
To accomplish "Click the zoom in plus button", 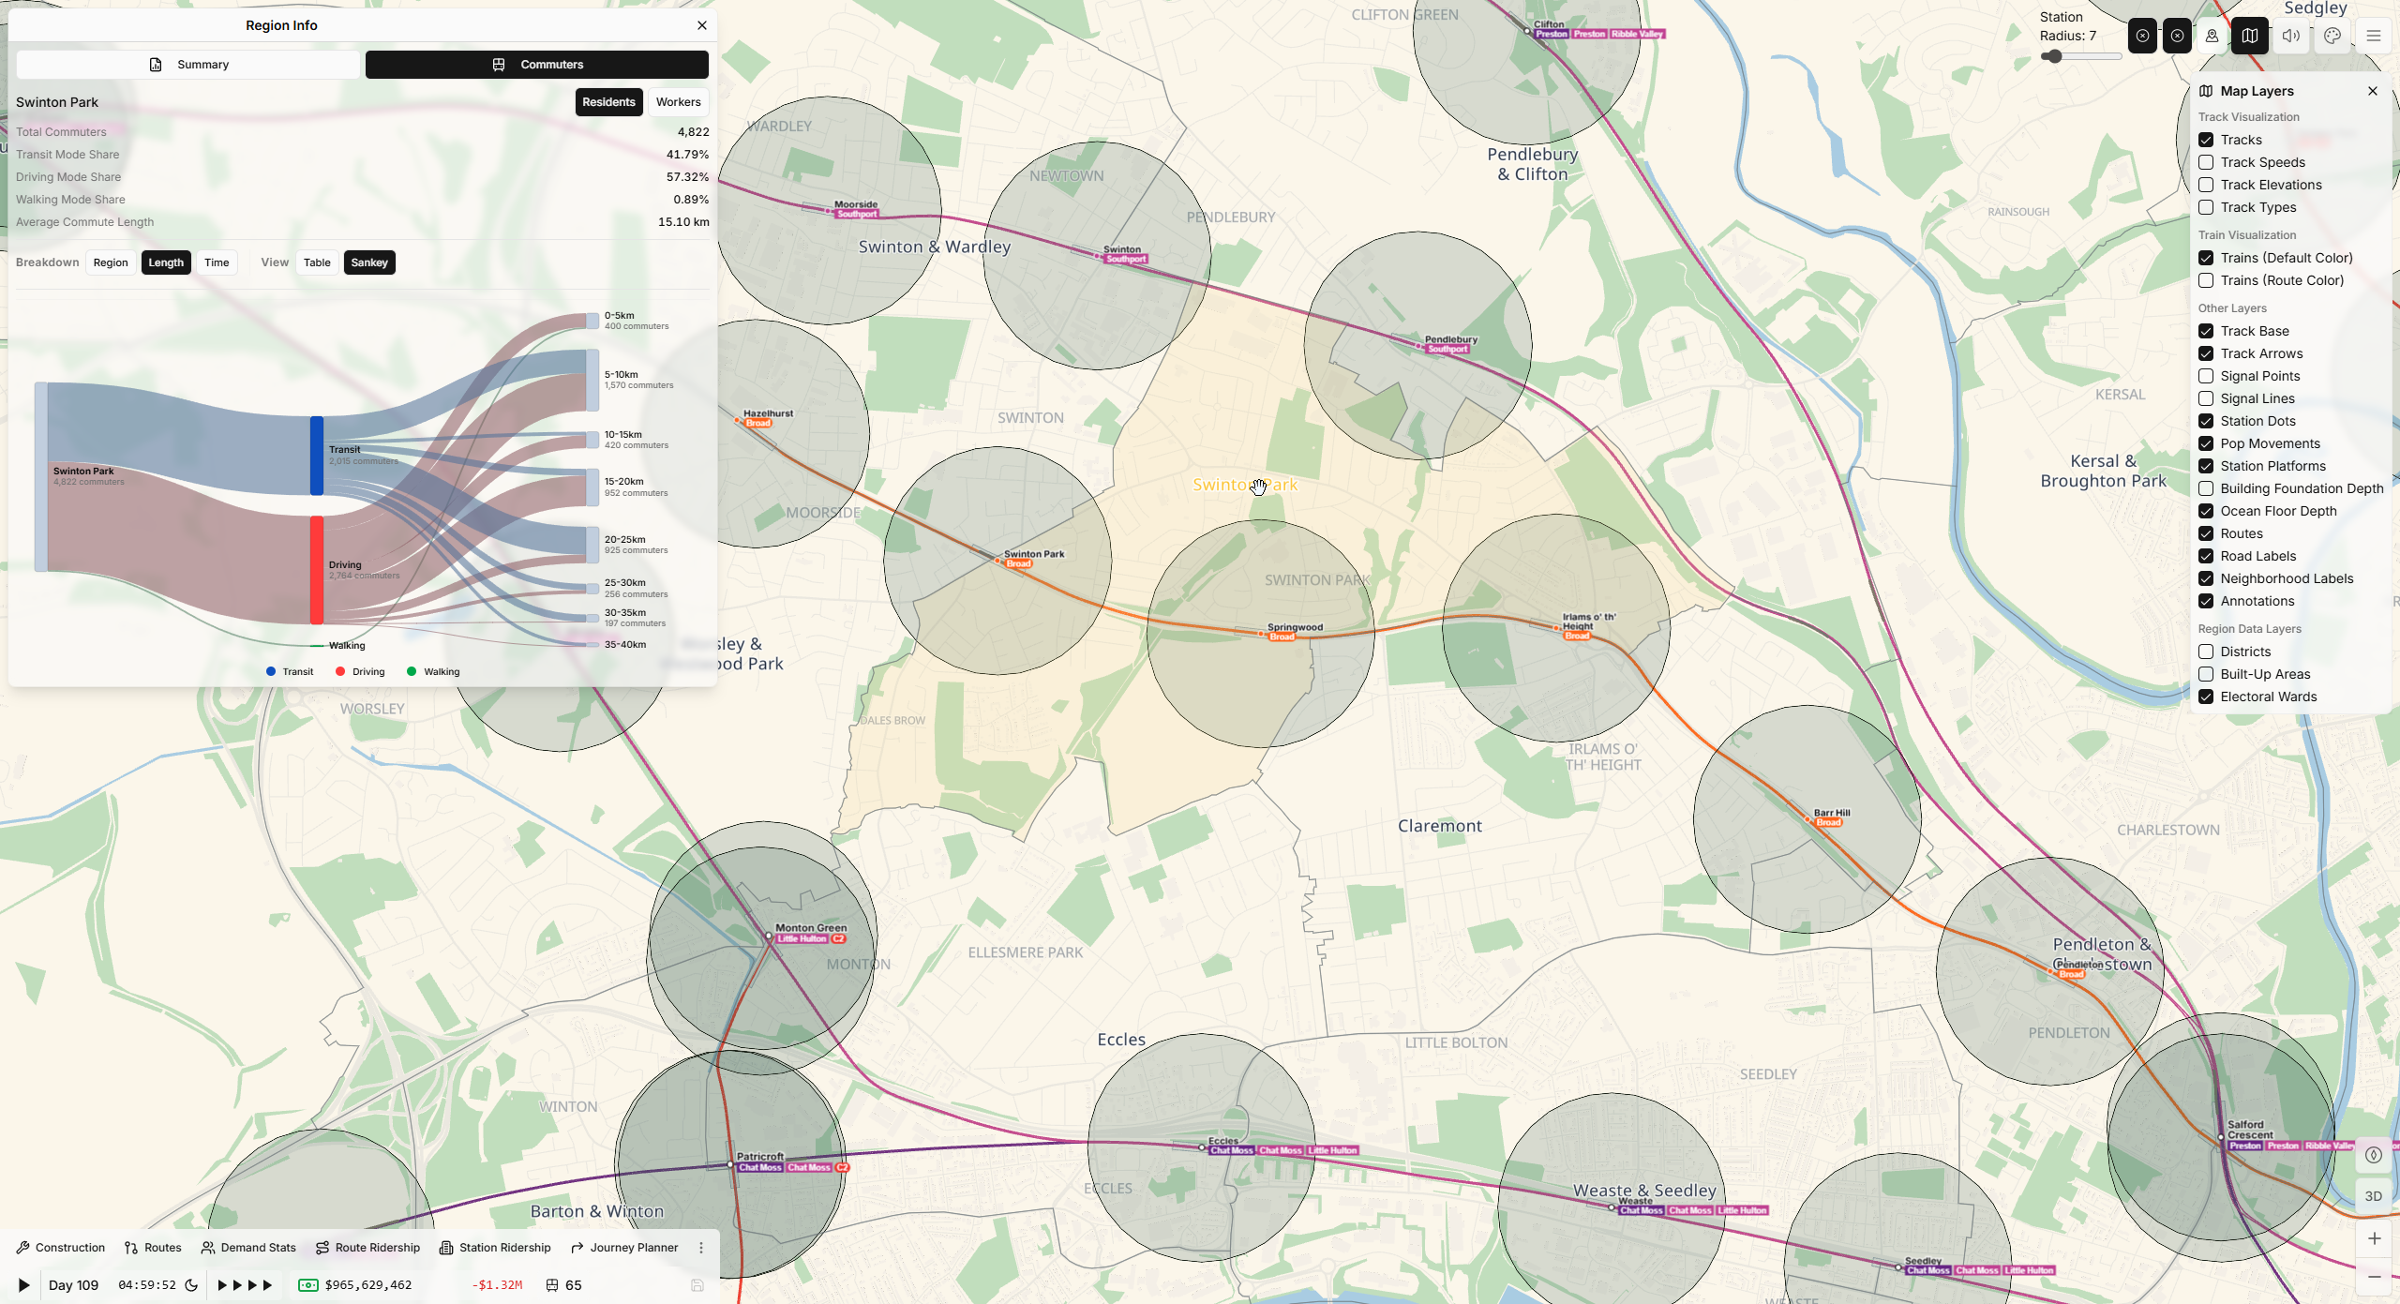I will (2373, 1238).
